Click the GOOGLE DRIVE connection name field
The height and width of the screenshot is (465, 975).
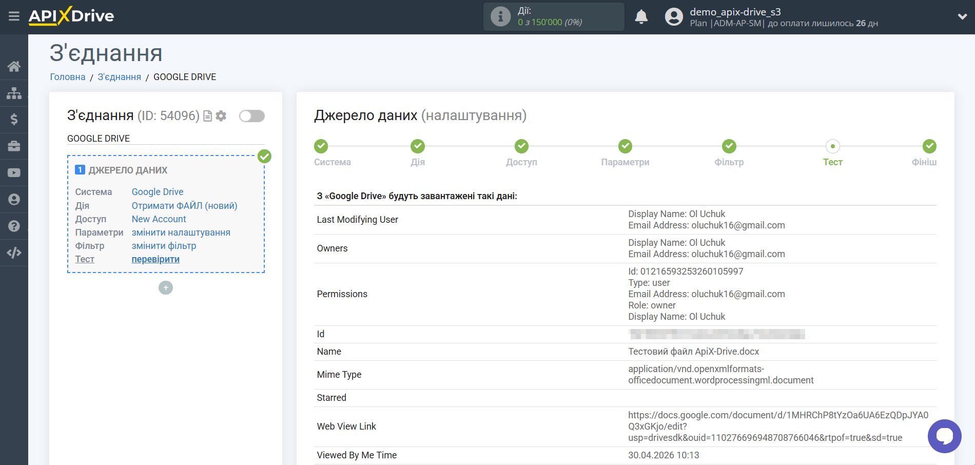click(x=166, y=139)
